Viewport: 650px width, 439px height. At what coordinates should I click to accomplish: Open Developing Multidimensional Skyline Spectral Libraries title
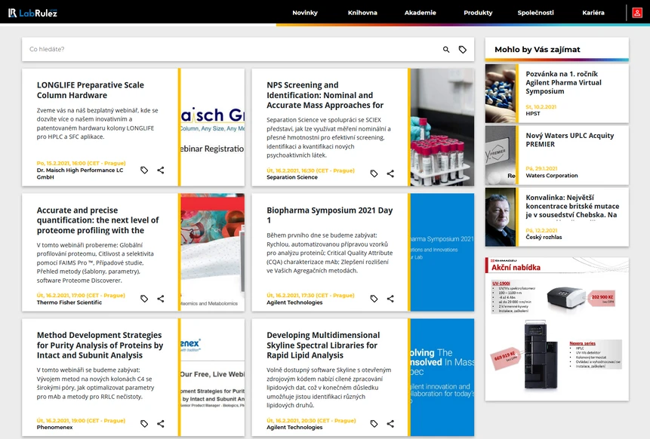[323, 345]
